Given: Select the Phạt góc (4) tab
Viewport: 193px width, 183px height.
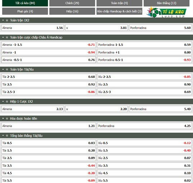Looking at the screenshot, I should (25, 11).
